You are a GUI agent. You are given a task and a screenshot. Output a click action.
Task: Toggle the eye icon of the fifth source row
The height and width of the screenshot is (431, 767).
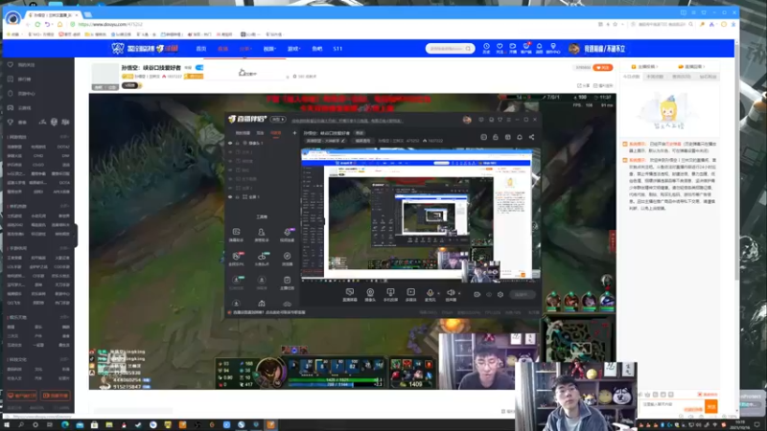click(230, 179)
